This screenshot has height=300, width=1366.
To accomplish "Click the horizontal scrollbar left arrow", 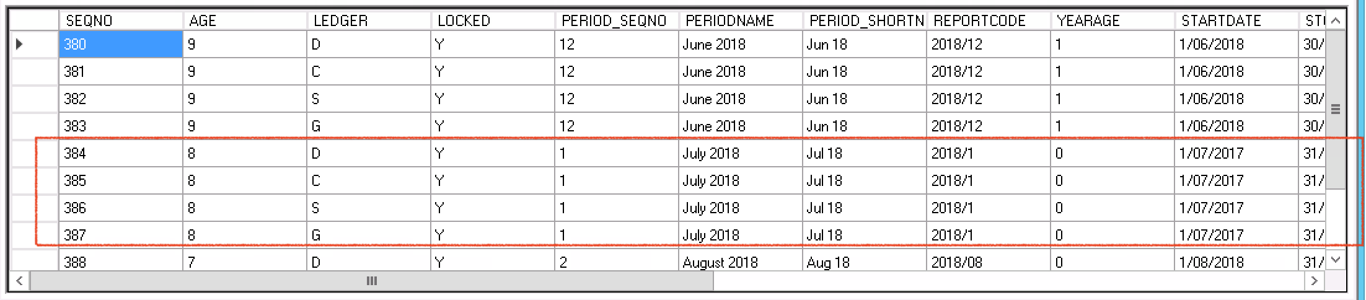I will tap(20, 281).
